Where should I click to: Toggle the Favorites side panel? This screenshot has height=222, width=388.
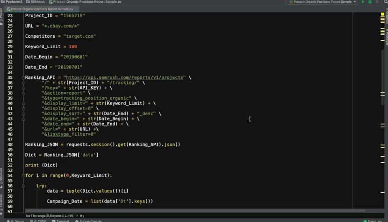(x=1, y=201)
